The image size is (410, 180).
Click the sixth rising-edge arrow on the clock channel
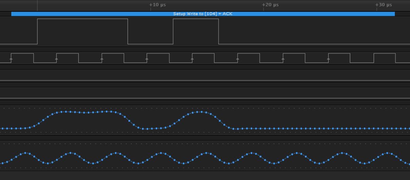tap(238, 59)
